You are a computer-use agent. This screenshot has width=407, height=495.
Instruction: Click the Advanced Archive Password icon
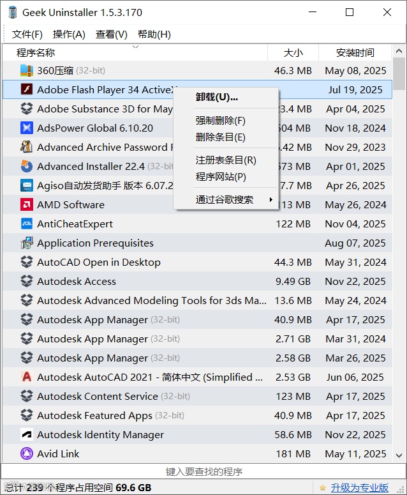pos(27,147)
